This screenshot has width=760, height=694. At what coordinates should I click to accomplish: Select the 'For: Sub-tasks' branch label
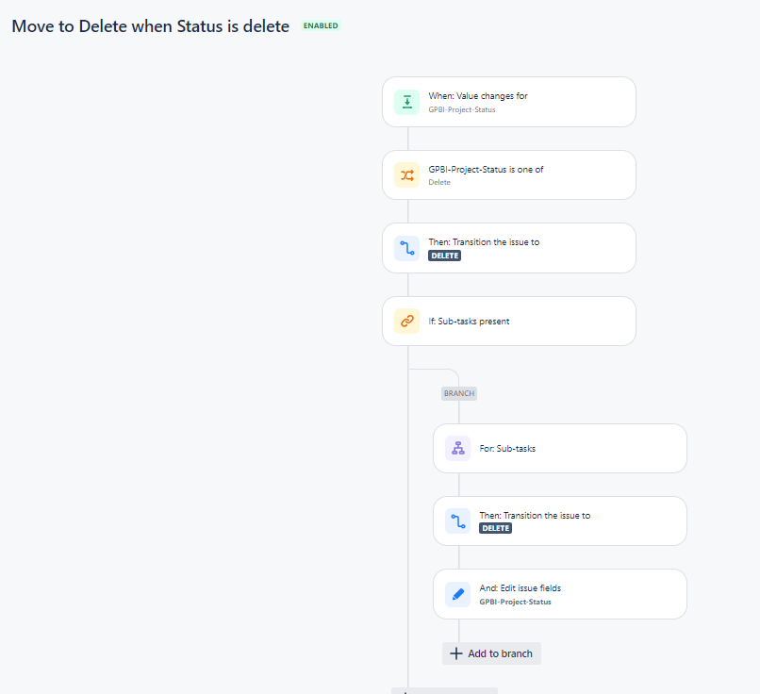point(507,449)
